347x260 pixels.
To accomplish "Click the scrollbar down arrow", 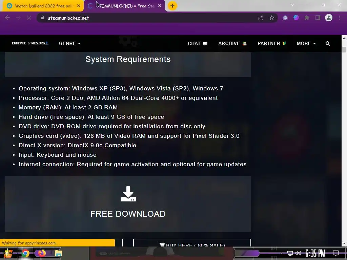I will pyautogui.click(x=344, y=244).
